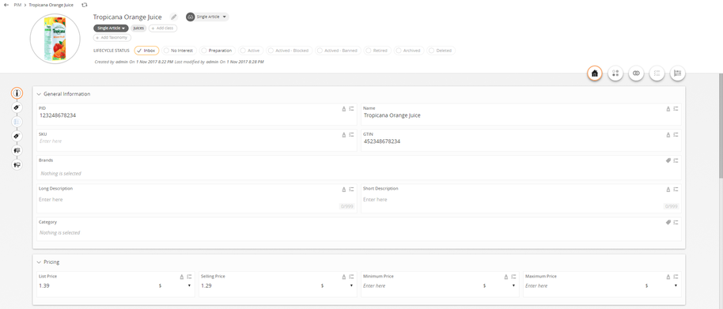Screen dimensions: 723x309
Task: Open Single Article dropdown beside product title
Action: click(x=207, y=17)
